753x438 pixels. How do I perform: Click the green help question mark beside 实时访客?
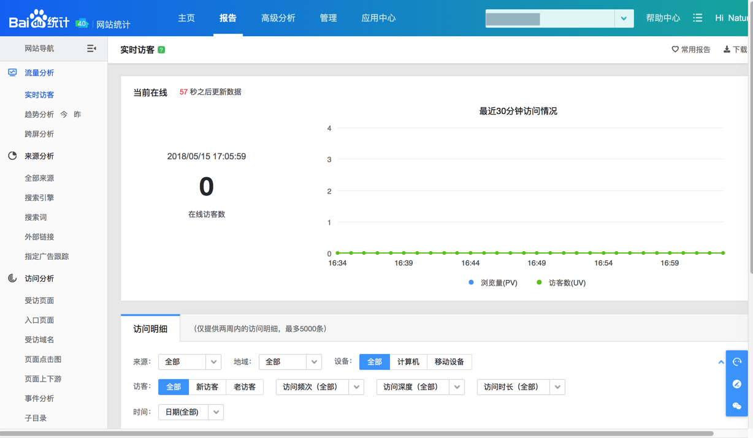[x=161, y=50]
